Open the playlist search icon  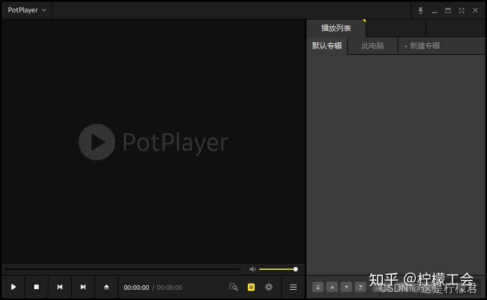[234, 287]
